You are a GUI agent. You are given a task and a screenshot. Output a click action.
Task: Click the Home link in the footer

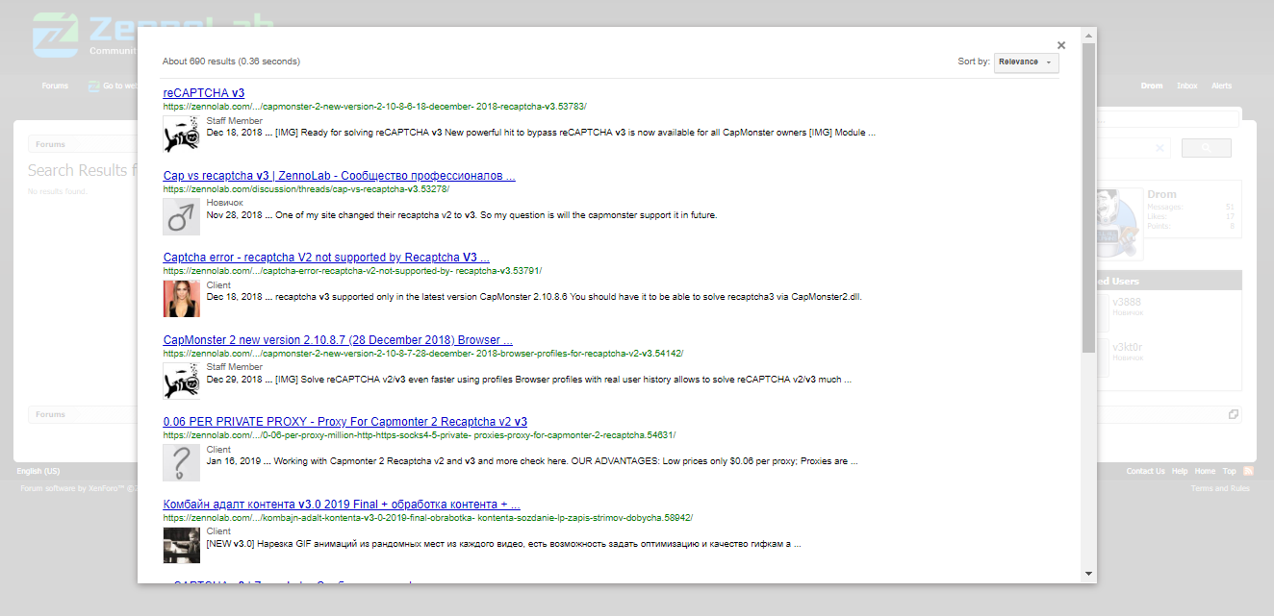(1205, 471)
